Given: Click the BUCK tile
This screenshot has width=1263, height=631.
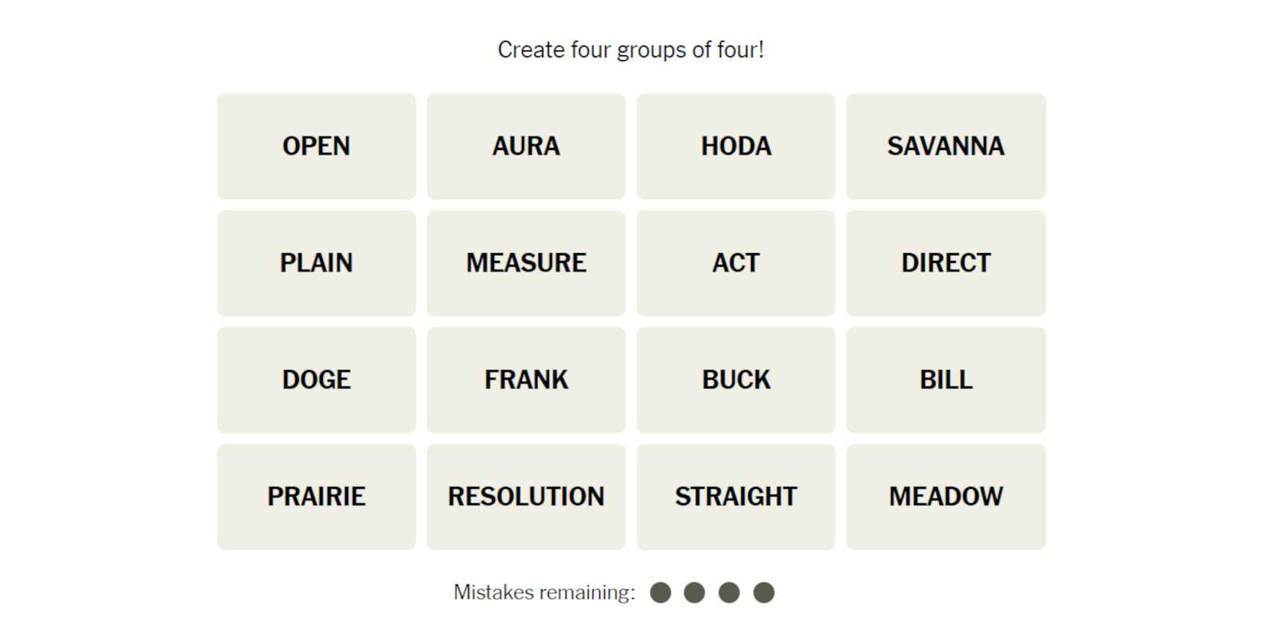Looking at the screenshot, I should [x=736, y=380].
